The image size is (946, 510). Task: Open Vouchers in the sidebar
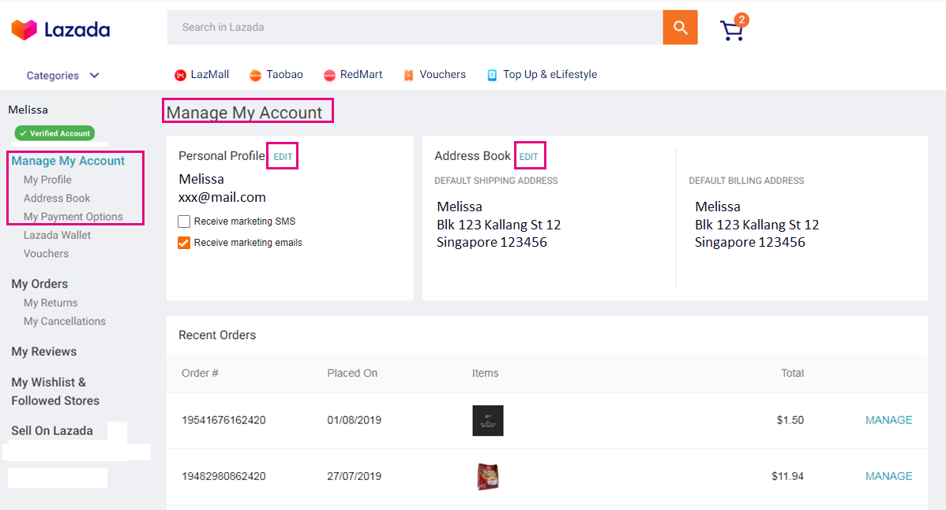pyautogui.click(x=46, y=254)
